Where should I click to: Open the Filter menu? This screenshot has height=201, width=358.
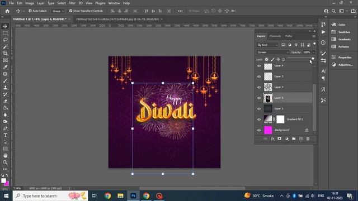click(x=72, y=3)
